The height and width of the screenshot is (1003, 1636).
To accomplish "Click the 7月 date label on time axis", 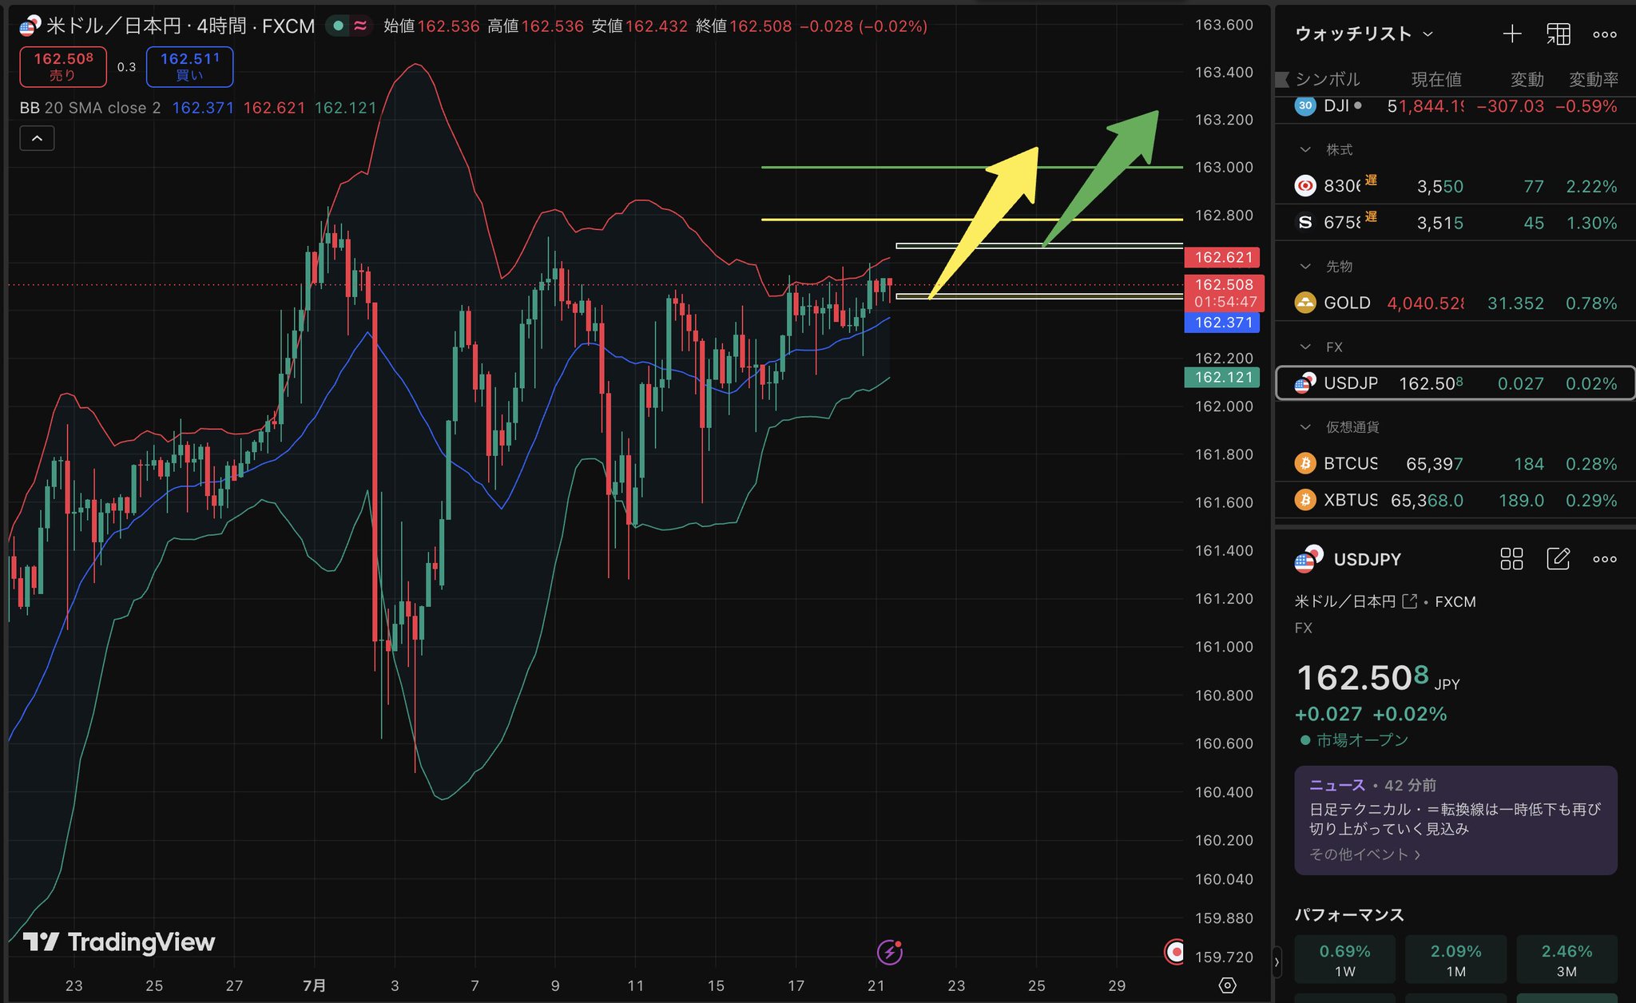I will pyautogui.click(x=315, y=985).
